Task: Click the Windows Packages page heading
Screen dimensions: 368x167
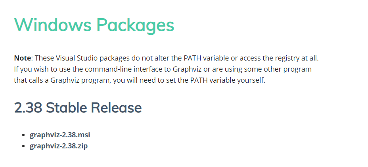Action: 94,25
